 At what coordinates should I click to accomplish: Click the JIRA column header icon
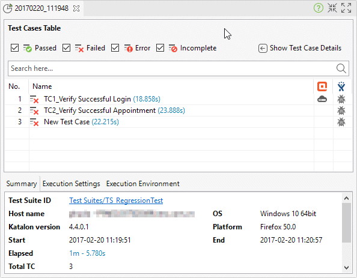point(341,86)
